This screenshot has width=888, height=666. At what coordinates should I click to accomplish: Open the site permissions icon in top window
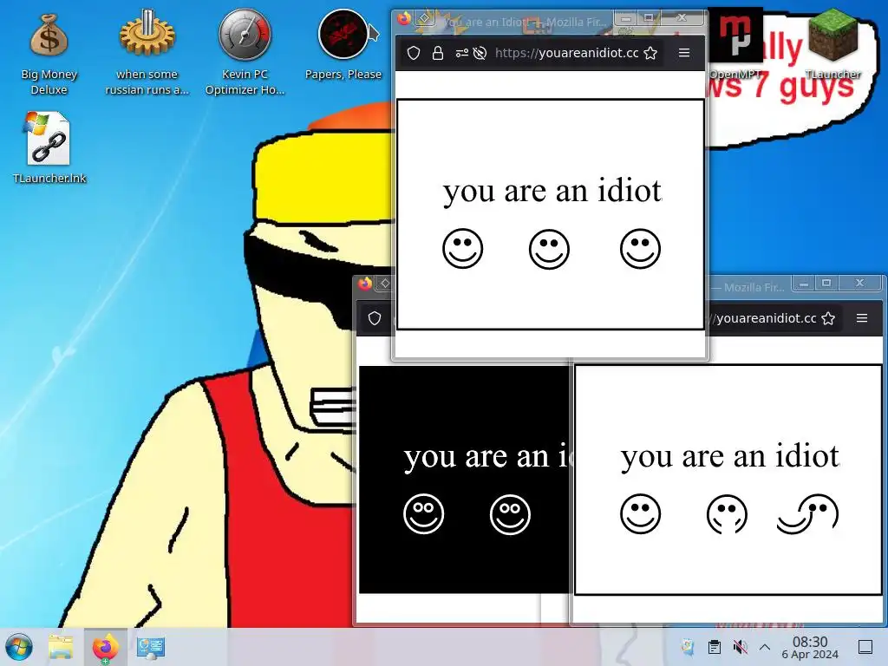[x=461, y=53]
